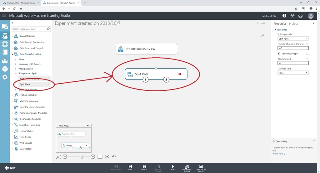Click the zoom out minus button
The image size is (320, 173).
click(65, 157)
